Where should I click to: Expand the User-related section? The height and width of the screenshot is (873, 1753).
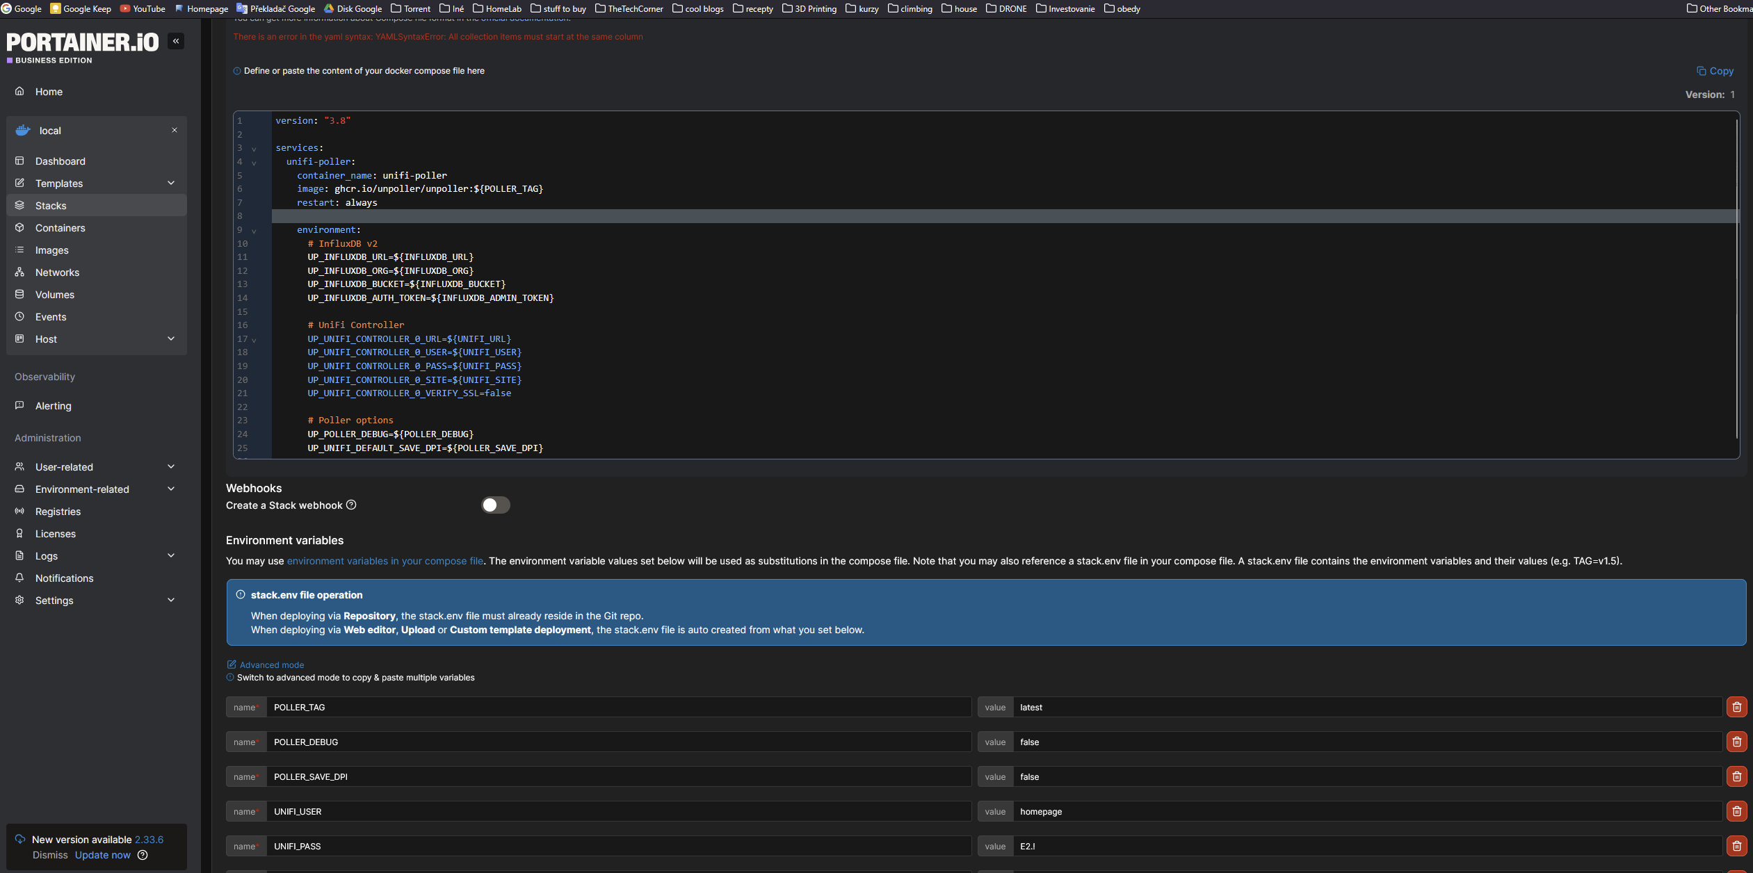pyautogui.click(x=171, y=466)
